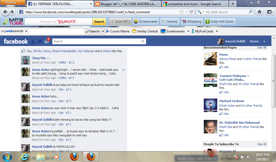The image size is (276, 162).
Task: Open Windows Explorer folder on taskbar
Action: point(41,157)
